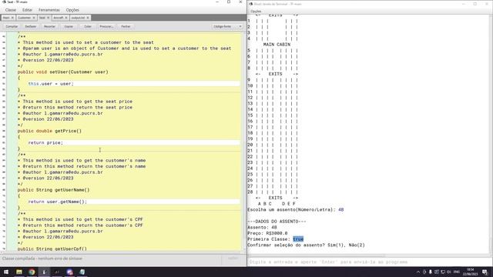Open the Editar menu
This screenshot has height=277, width=493.
27,10
